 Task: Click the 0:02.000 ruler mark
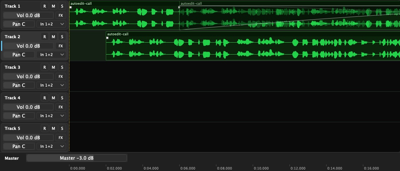pyautogui.click(x=115, y=168)
